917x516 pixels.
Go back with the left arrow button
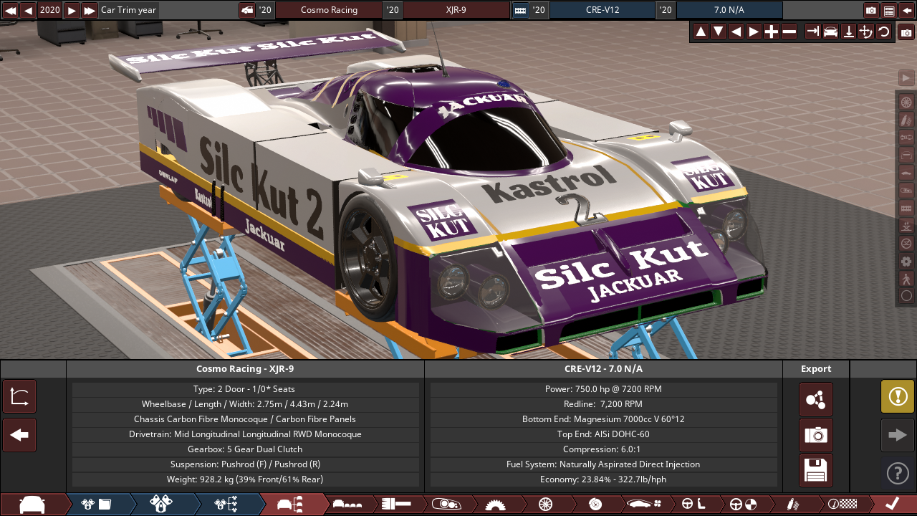(19, 435)
